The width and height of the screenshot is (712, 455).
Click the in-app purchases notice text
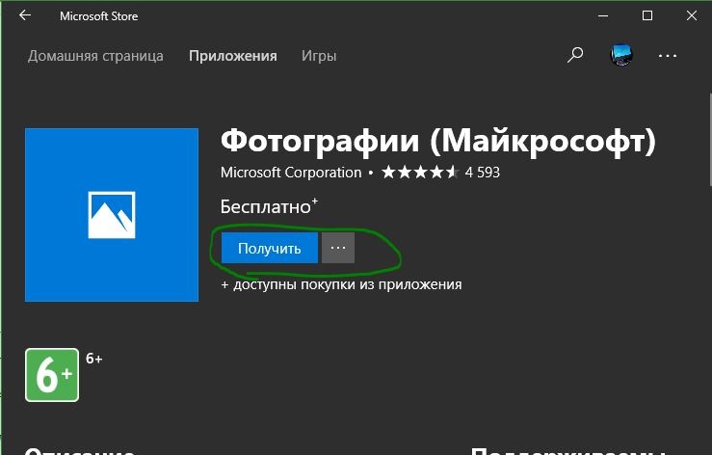[x=341, y=284]
